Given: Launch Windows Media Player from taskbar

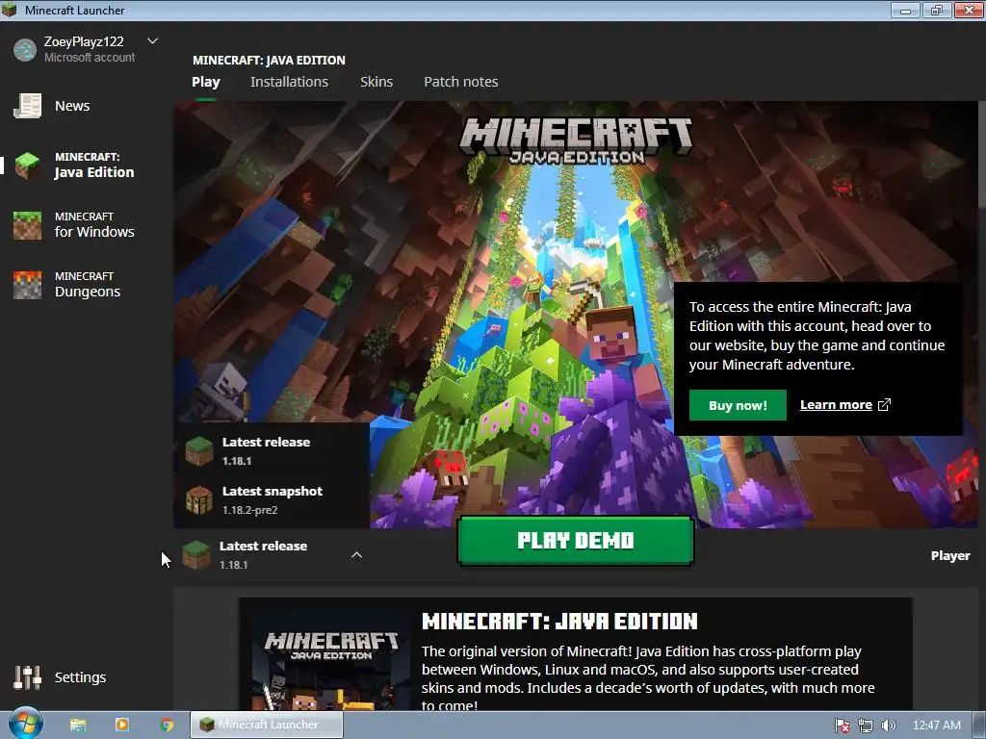Looking at the screenshot, I should (122, 725).
